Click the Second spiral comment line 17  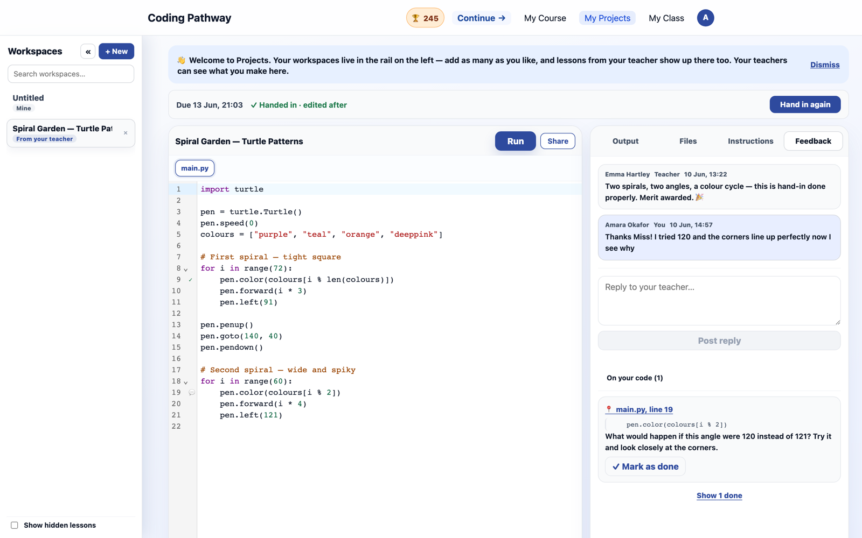(x=278, y=370)
